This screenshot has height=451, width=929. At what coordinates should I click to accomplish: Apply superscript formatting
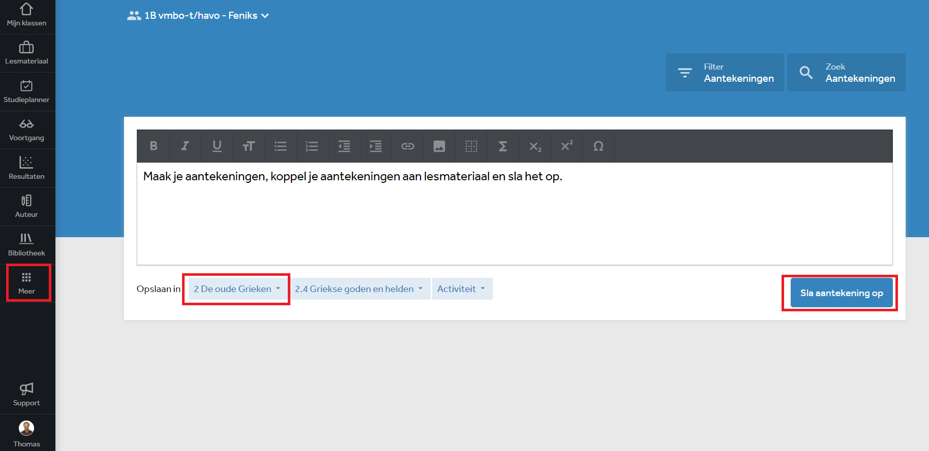566,146
